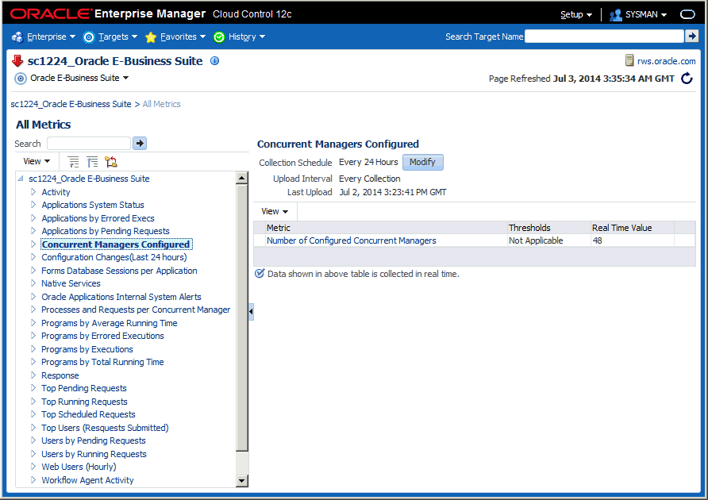Select Programs by Errored Executions

[102, 336]
